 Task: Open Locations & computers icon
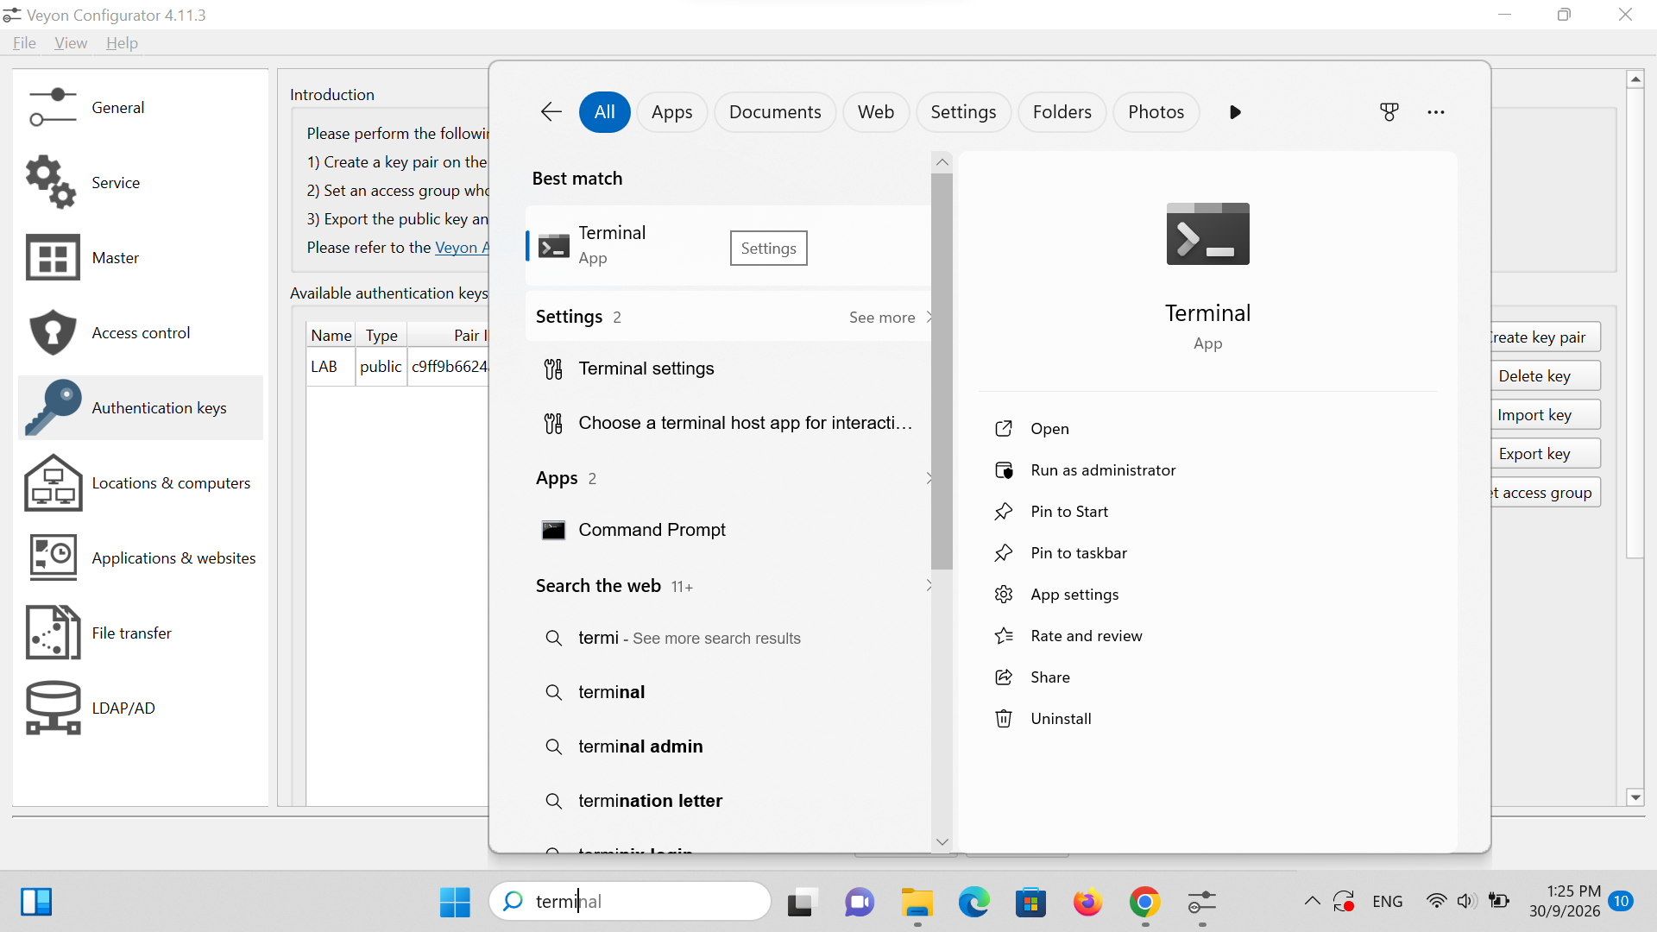point(53,482)
